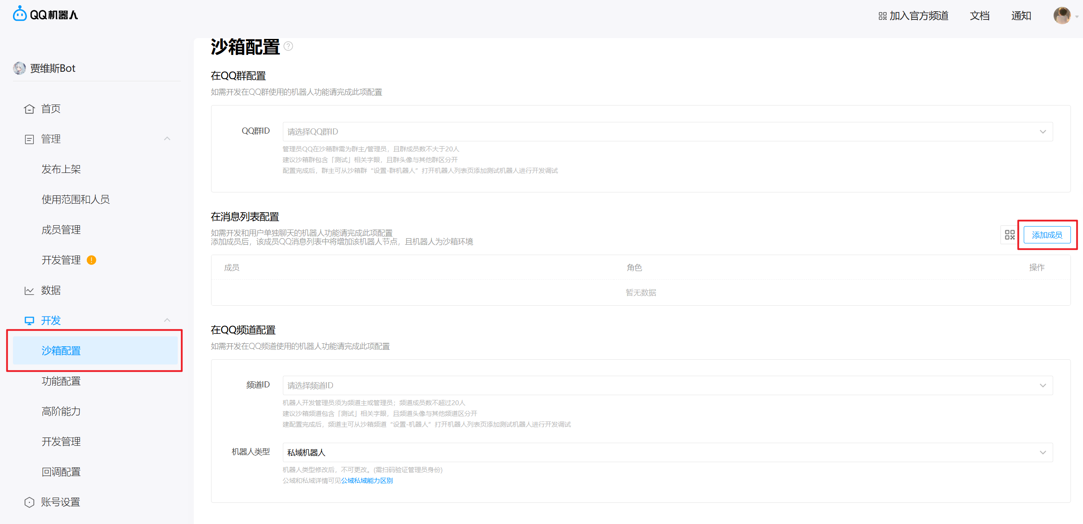Click the 账号设置 hexagon icon
This screenshot has height=524, width=1083.
click(29, 502)
